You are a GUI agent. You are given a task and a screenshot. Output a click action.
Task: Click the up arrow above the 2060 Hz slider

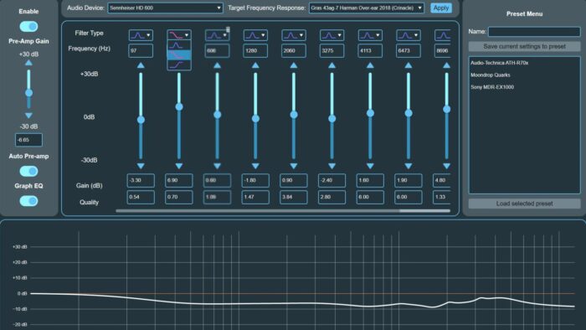[x=294, y=65]
